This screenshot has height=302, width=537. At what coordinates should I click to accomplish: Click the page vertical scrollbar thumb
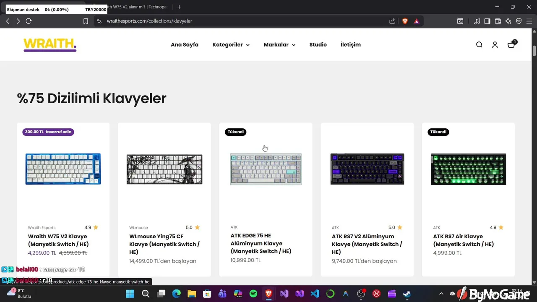click(534, 50)
